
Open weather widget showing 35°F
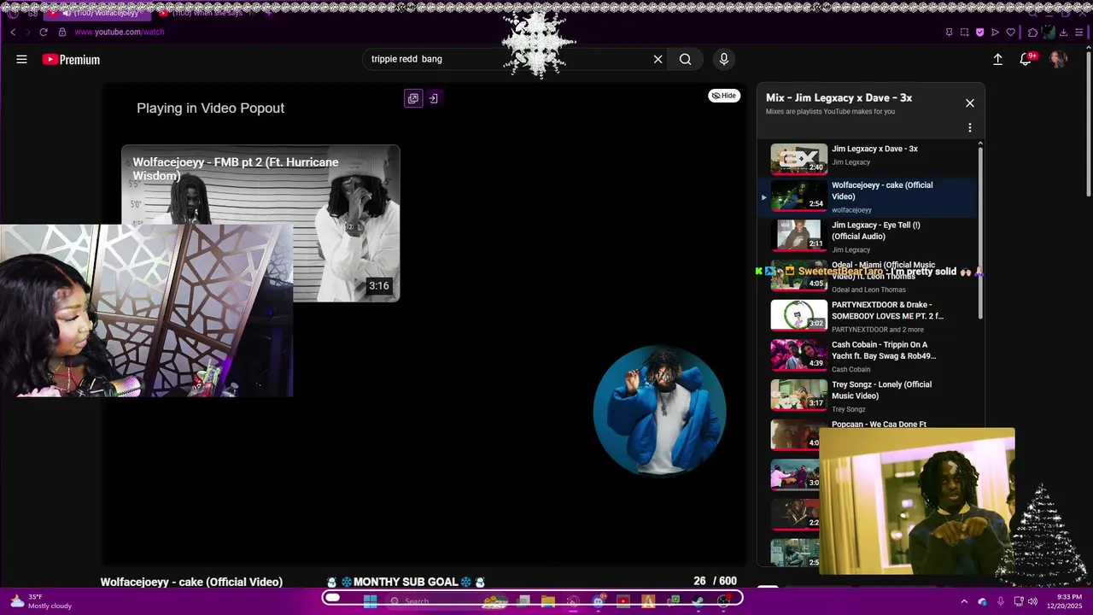[x=41, y=601]
